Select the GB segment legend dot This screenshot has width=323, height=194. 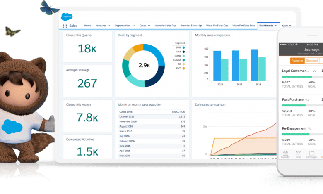[183, 64]
